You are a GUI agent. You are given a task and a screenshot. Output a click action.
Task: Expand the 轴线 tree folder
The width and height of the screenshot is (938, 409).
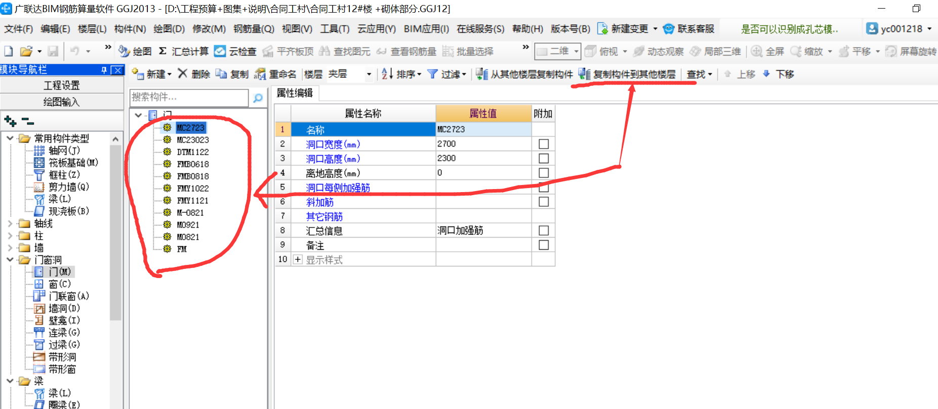[x=10, y=223]
